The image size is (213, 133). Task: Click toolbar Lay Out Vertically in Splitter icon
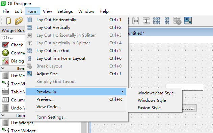tap(146, 21)
